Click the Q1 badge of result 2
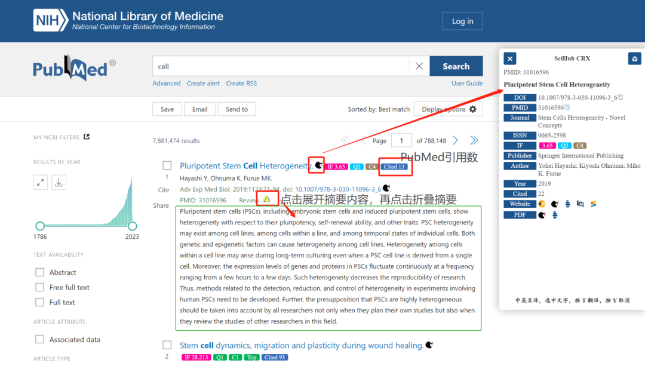The image size is (645, 366). tap(220, 358)
